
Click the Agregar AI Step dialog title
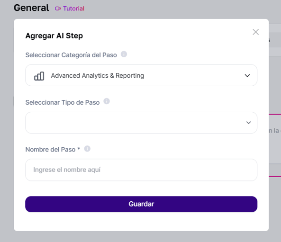[x=54, y=36]
